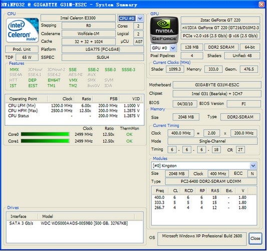Select the CPU HFM (Max) row
This screenshot has width=267, height=251.
(x=74, y=111)
